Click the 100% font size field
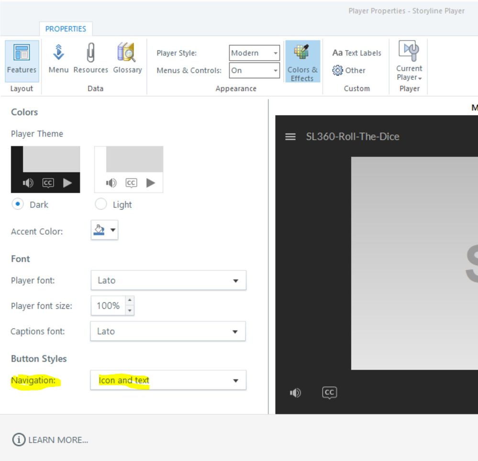478x461 pixels. click(x=108, y=306)
